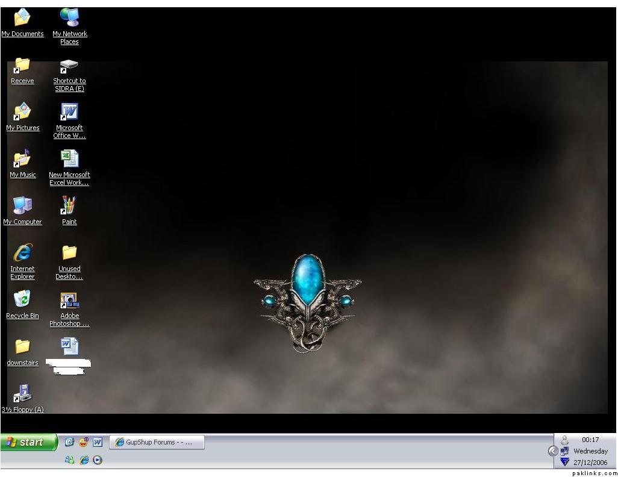The image size is (618, 477).
Task: Launch Yahoo Messenger from Quick Launch
Action: (84, 442)
